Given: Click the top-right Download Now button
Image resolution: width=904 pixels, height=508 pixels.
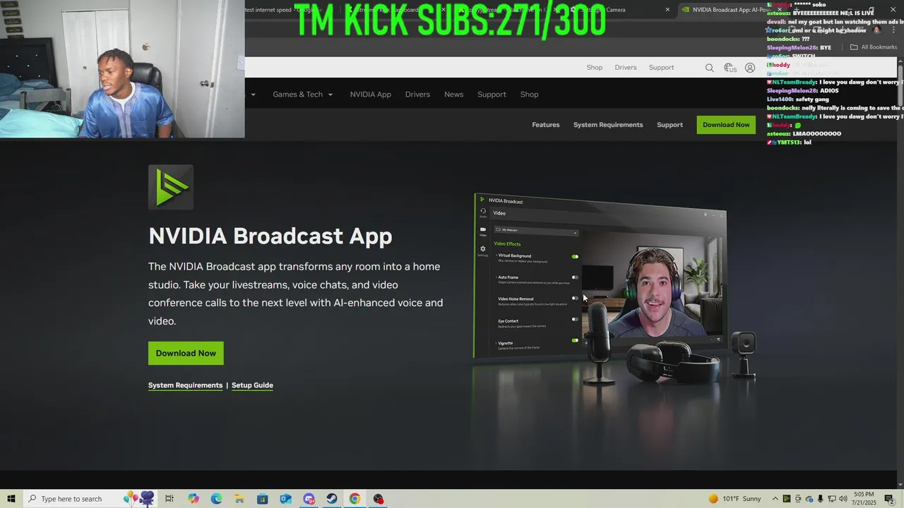Looking at the screenshot, I should (x=726, y=125).
